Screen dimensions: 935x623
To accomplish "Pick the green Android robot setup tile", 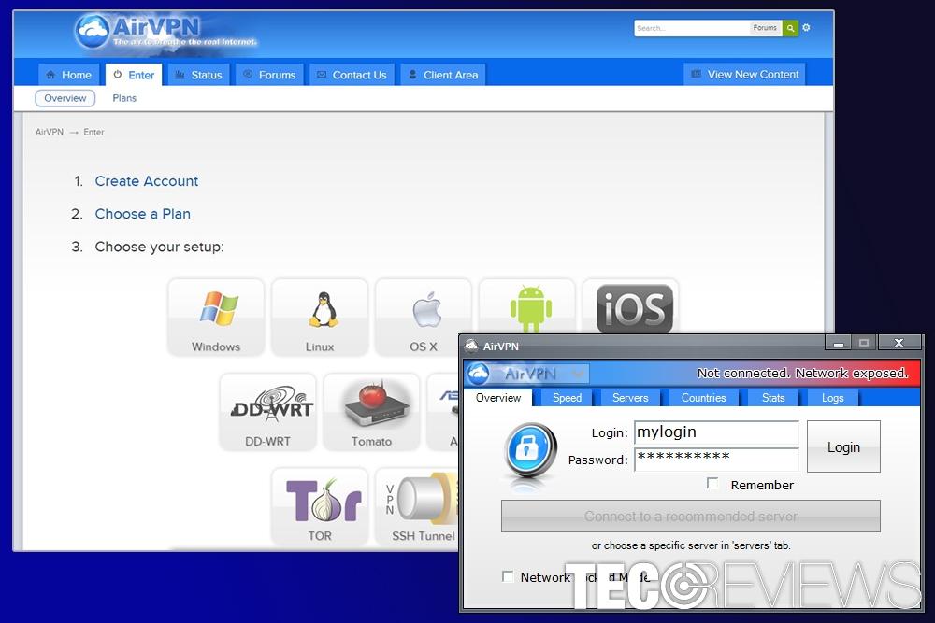I will pos(527,306).
